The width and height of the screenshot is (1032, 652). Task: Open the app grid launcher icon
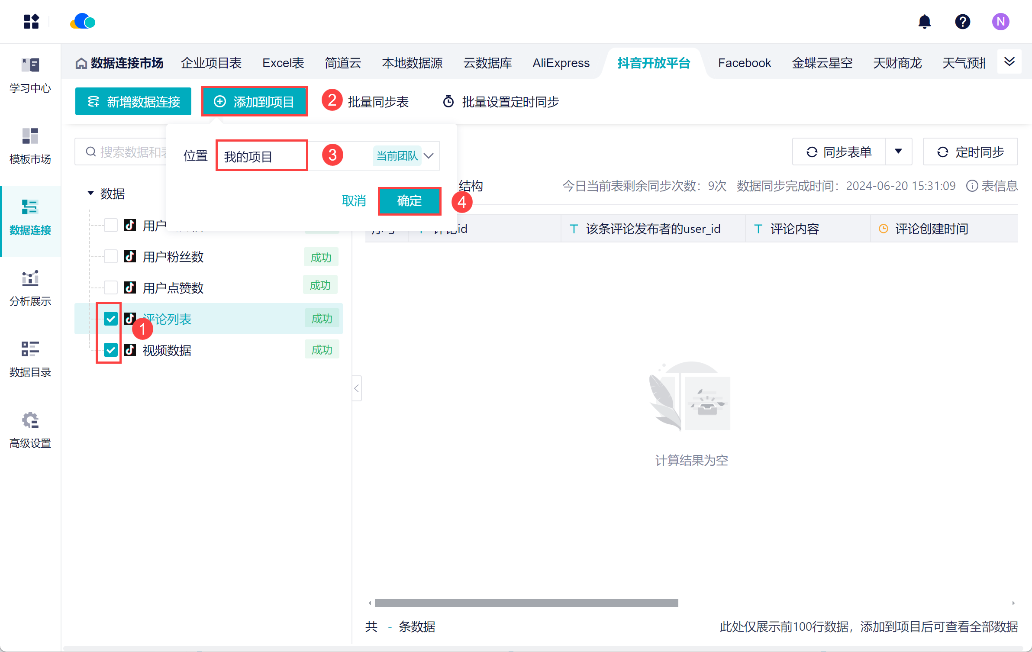[31, 22]
